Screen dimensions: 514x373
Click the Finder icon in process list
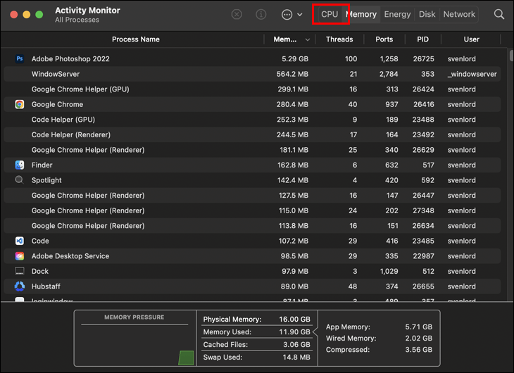pyautogui.click(x=19, y=165)
